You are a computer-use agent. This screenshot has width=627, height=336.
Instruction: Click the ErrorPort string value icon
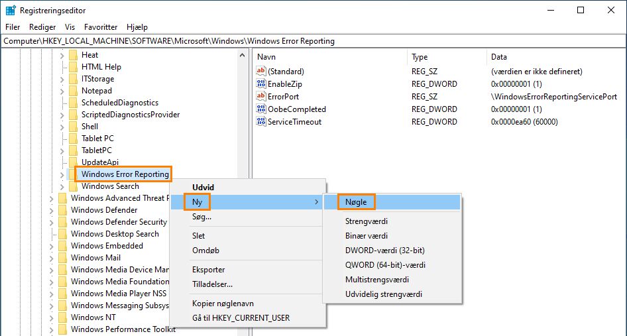coord(260,96)
